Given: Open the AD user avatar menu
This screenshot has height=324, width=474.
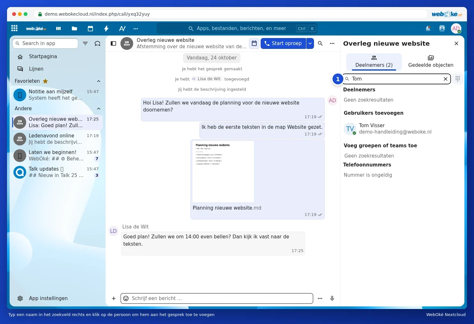Looking at the screenshot, I should (x=456, y=28).
